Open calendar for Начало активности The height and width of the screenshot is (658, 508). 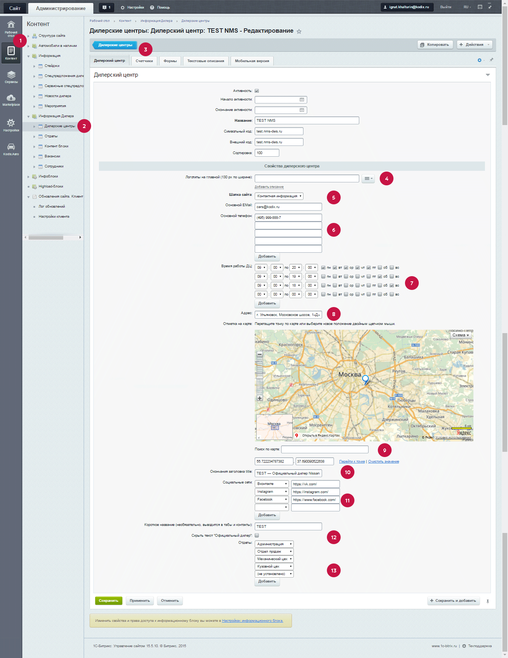[x=302, y=100]
